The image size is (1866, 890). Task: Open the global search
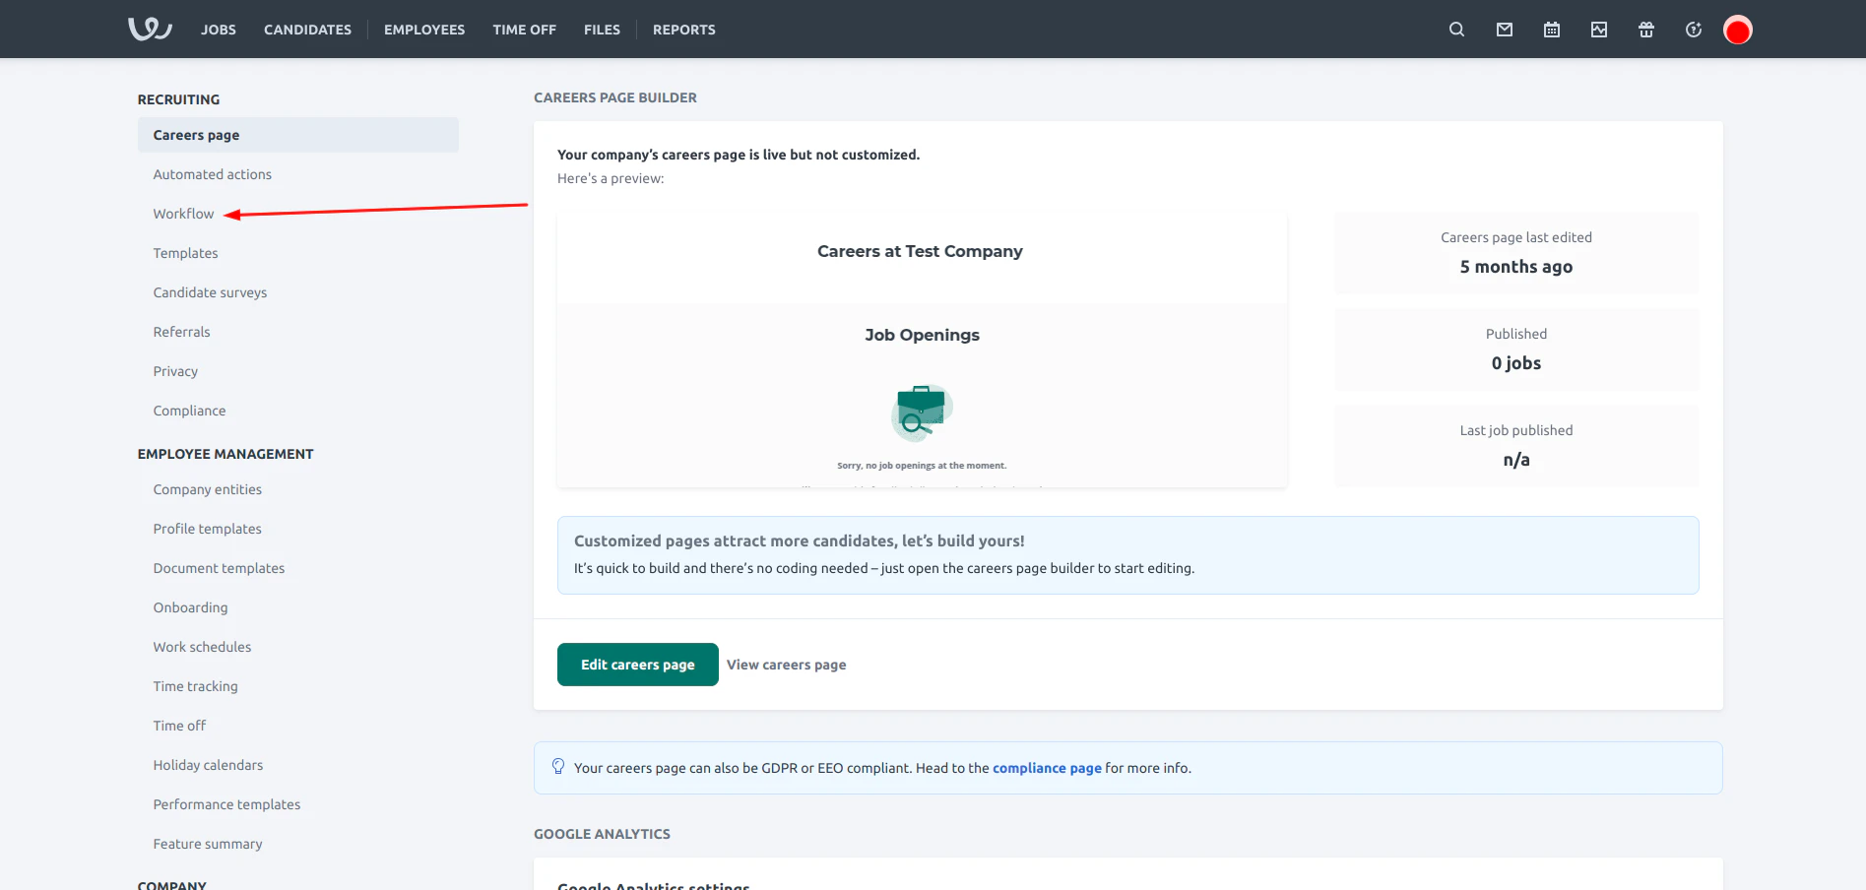pos(1455,30)
